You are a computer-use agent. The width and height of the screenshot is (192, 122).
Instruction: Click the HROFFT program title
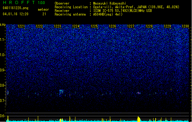click(x=19, y=2)
